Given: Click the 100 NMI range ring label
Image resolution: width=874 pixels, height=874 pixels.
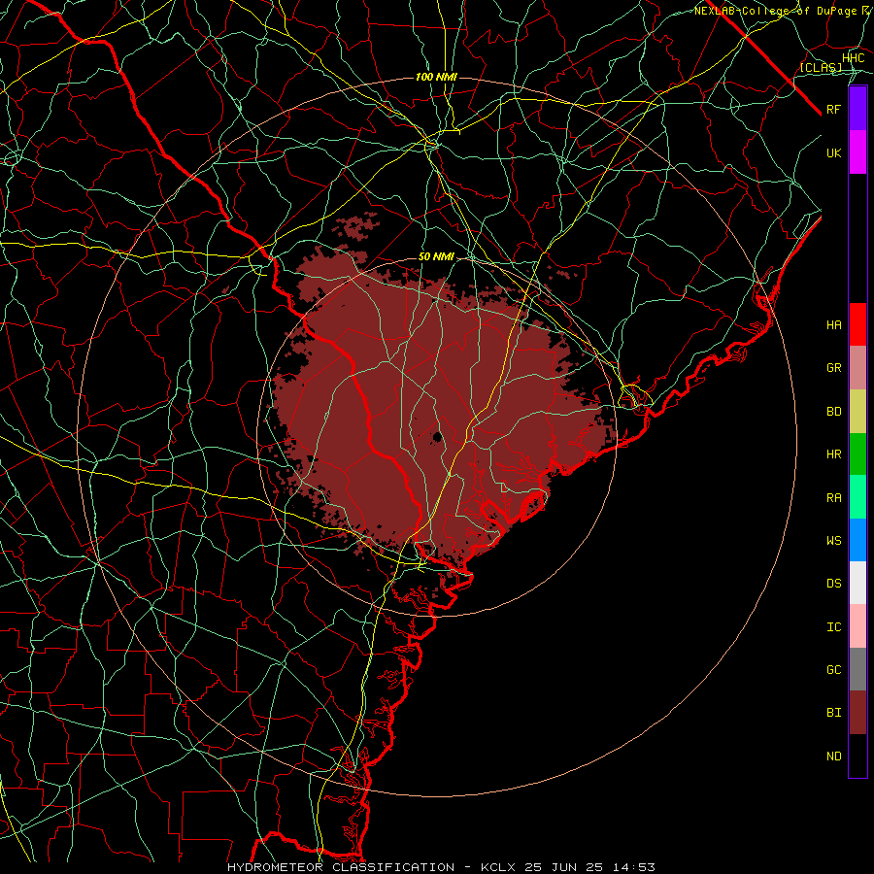Looking at the screenshot, I should pyautogui.click(x=436, y=77).
